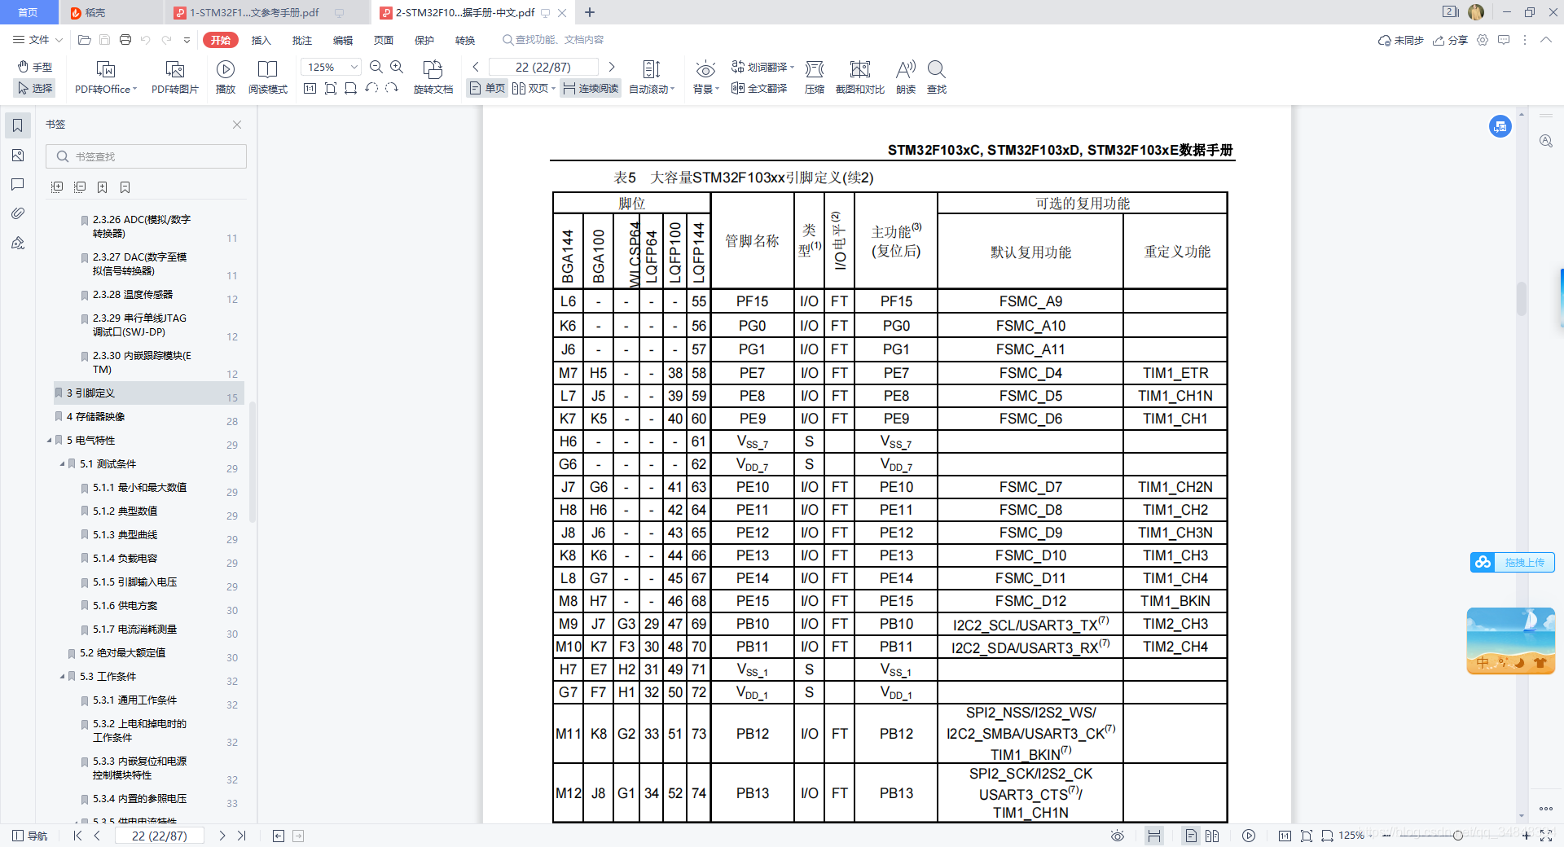Open screenshot and compare (截图和对比)
Screen dimensions: 1564x847
pos(860,77)
